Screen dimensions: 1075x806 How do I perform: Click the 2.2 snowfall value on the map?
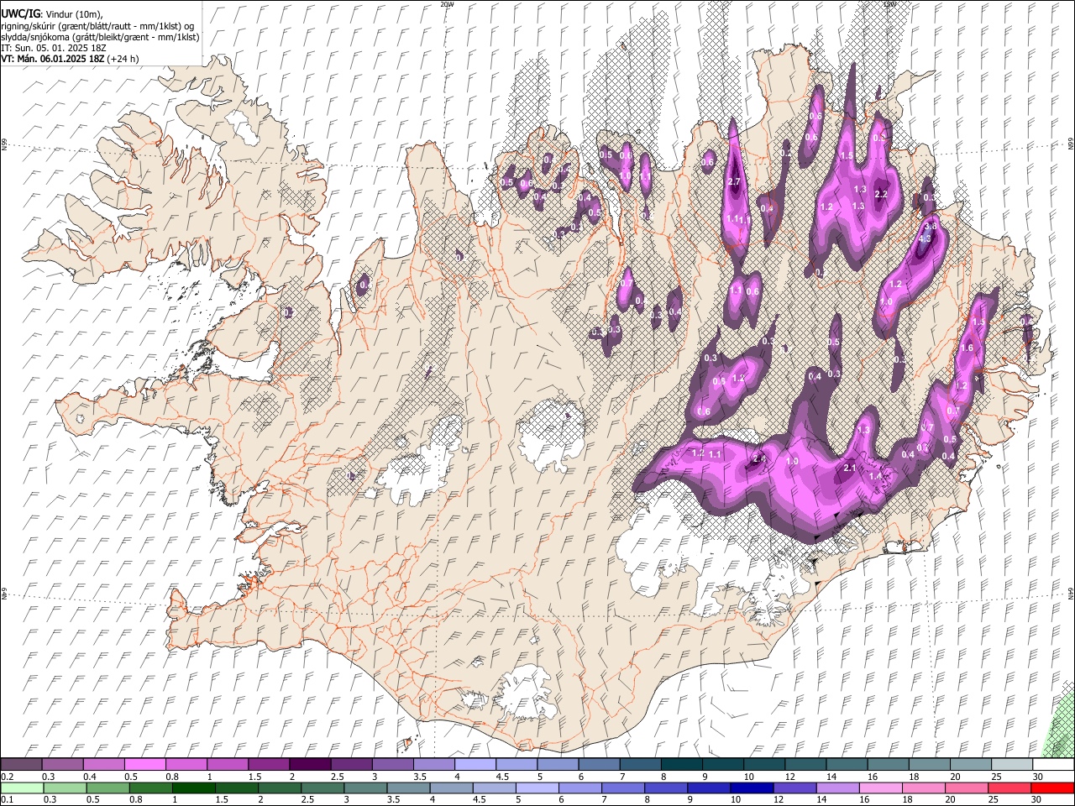point(881,194)
